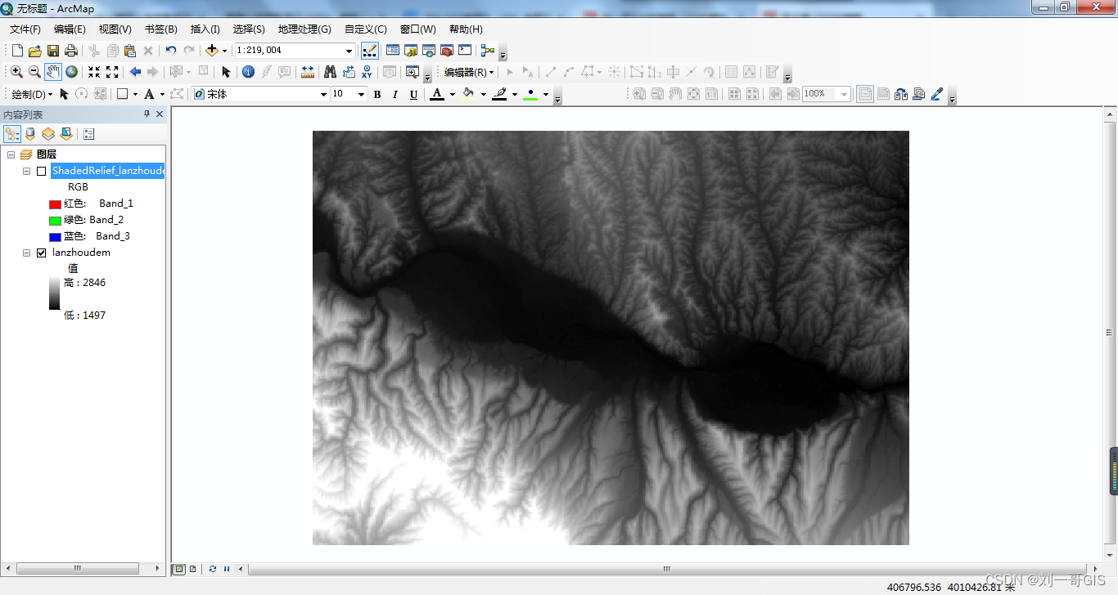
Task: Open the Go To XY tool
Action: [367, 72]
